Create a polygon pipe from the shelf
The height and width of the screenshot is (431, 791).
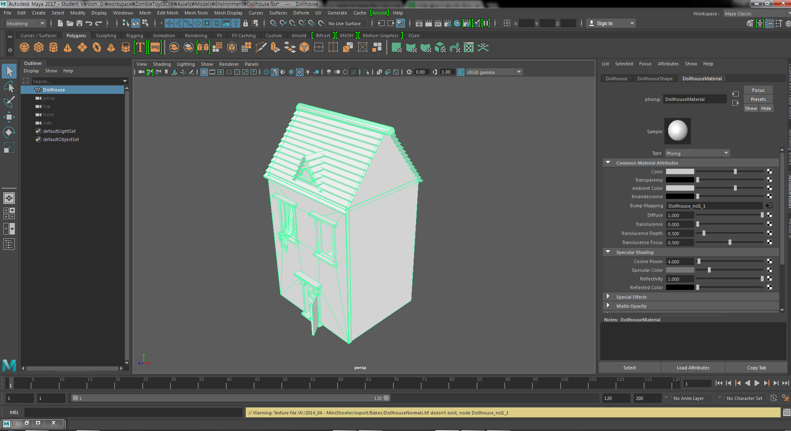coord(126,48)
